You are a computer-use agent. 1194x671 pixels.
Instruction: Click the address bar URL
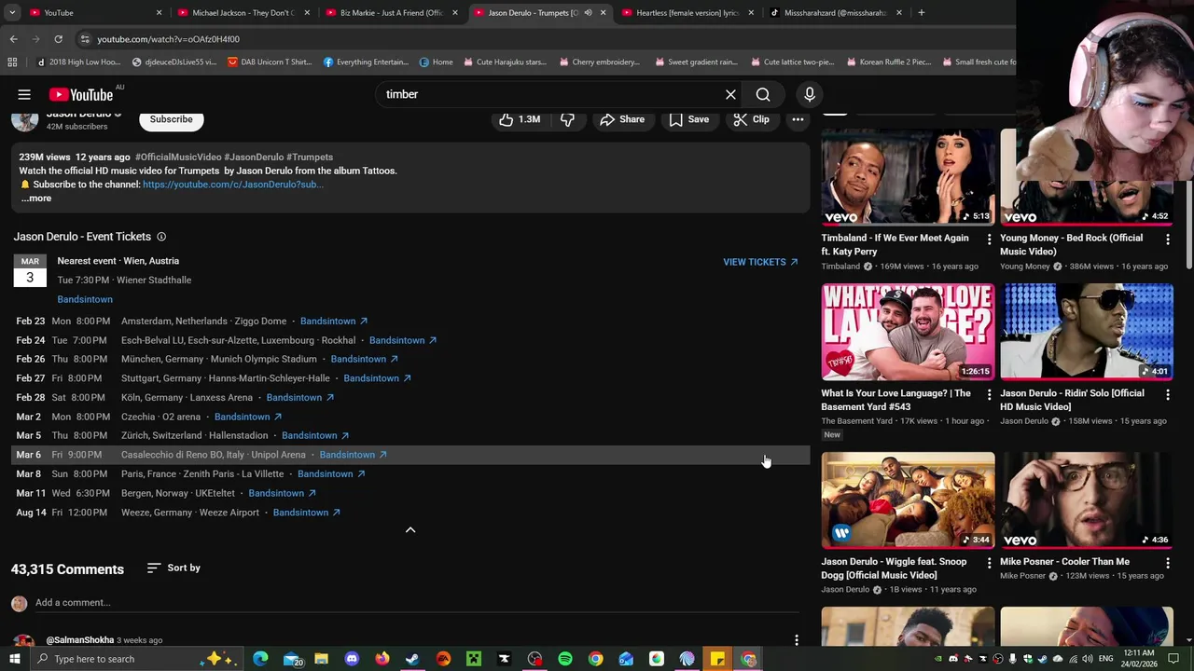tap(168, 39)
